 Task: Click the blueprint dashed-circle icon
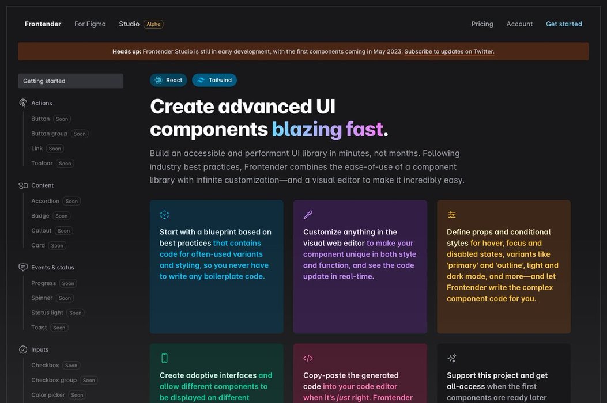[x=164, y=215]
